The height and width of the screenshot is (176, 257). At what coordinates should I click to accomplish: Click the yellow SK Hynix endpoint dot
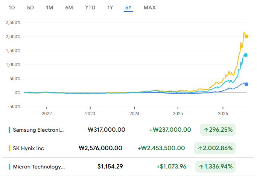pyautogui.click(x=246, y=36)
